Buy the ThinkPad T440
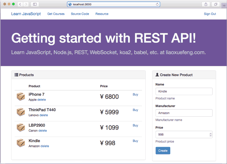The width and height of the screenshot is (227, 164). click(x=135, y=110)
